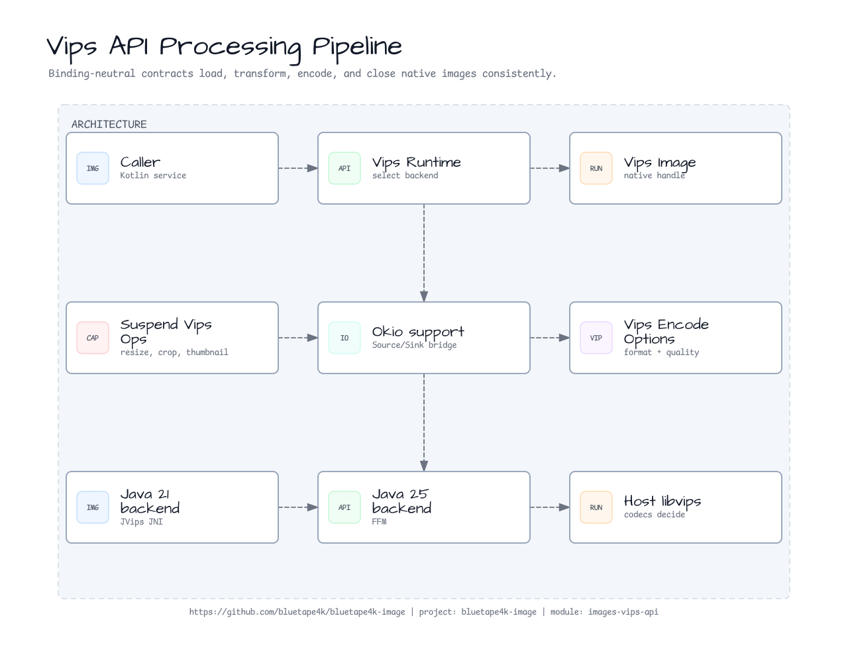Click the IO icon beside Okio support
The height and width of the screenshot is (649, 848).
coord(344,338)
